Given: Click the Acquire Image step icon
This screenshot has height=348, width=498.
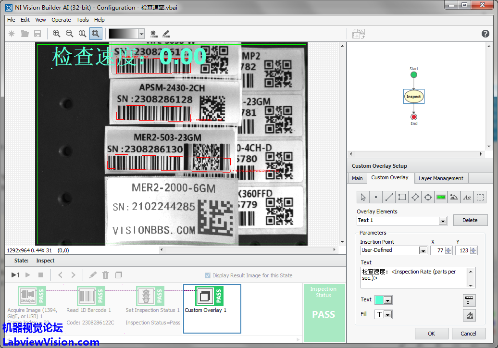Looking at the screenshot, I should [x=32, y=296].
